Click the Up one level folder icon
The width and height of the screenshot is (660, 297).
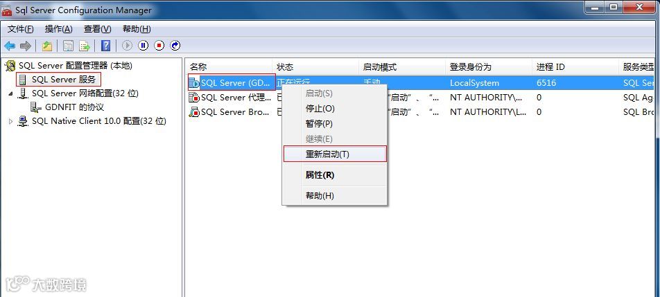pyautogui.click(x=47, y=46)
